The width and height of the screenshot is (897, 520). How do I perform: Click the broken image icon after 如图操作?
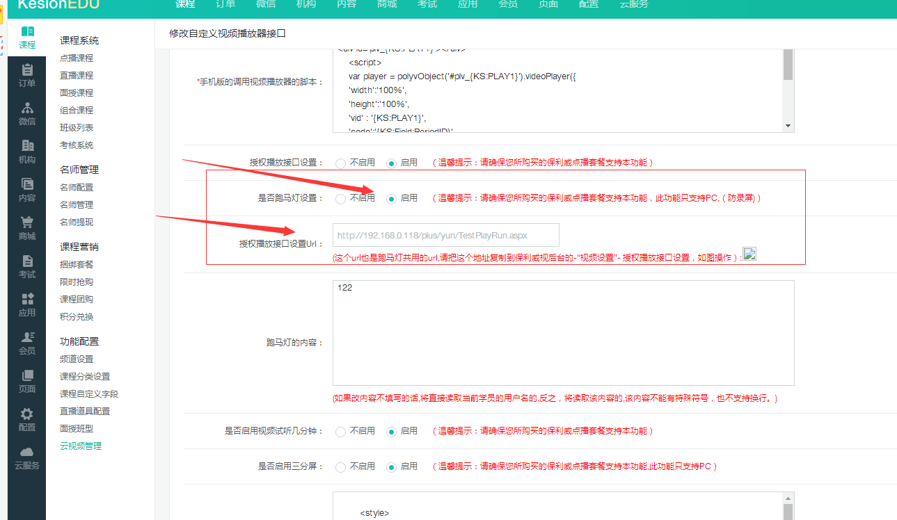[x=749, y=254]
